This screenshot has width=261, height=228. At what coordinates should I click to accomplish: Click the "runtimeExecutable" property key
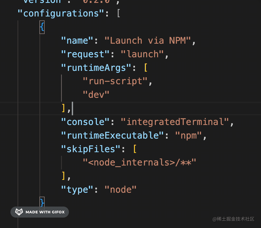(x=112, y=135)
